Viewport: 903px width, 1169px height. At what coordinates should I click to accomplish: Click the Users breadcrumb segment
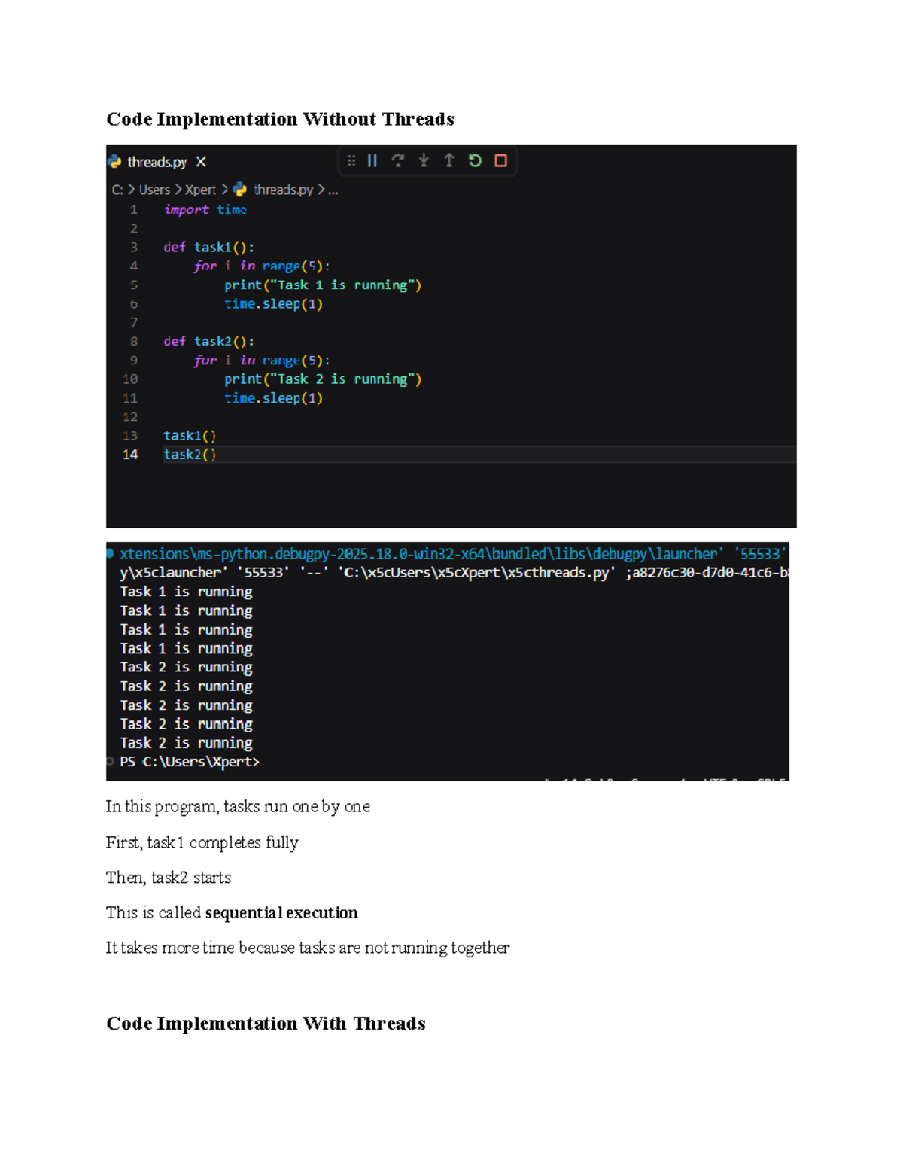tap(154, 190)
